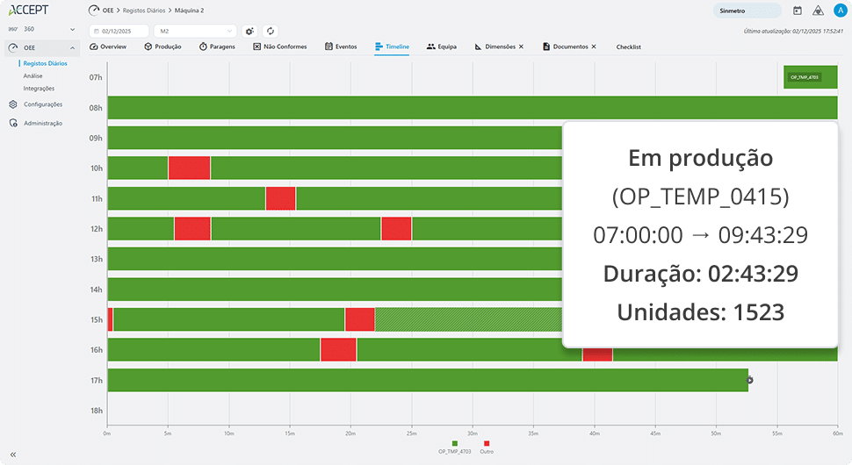Click the machine settings gear icon in toolbar
This screenshot has width=852, height=465.
pyautogui.click(x=249, y=31)
